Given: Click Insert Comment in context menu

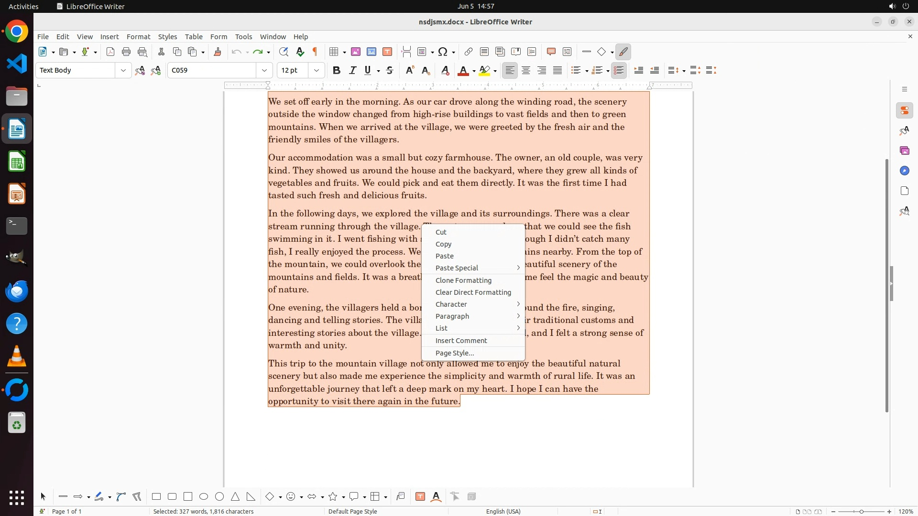Looking at the screenshot, I should click(x=461, y=341).
